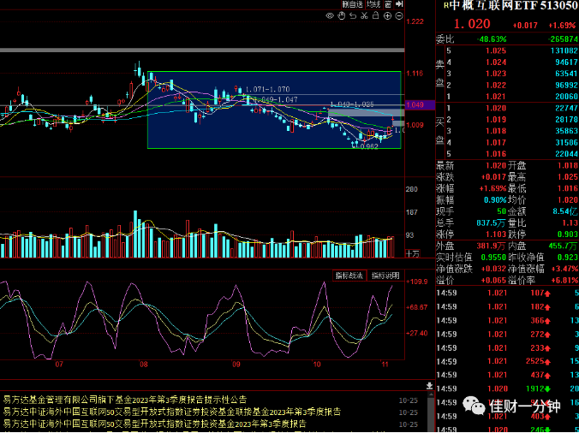The image size is (579, 433).
Task: Zoom in with the plus circle icon
Action: pos(387,15)
